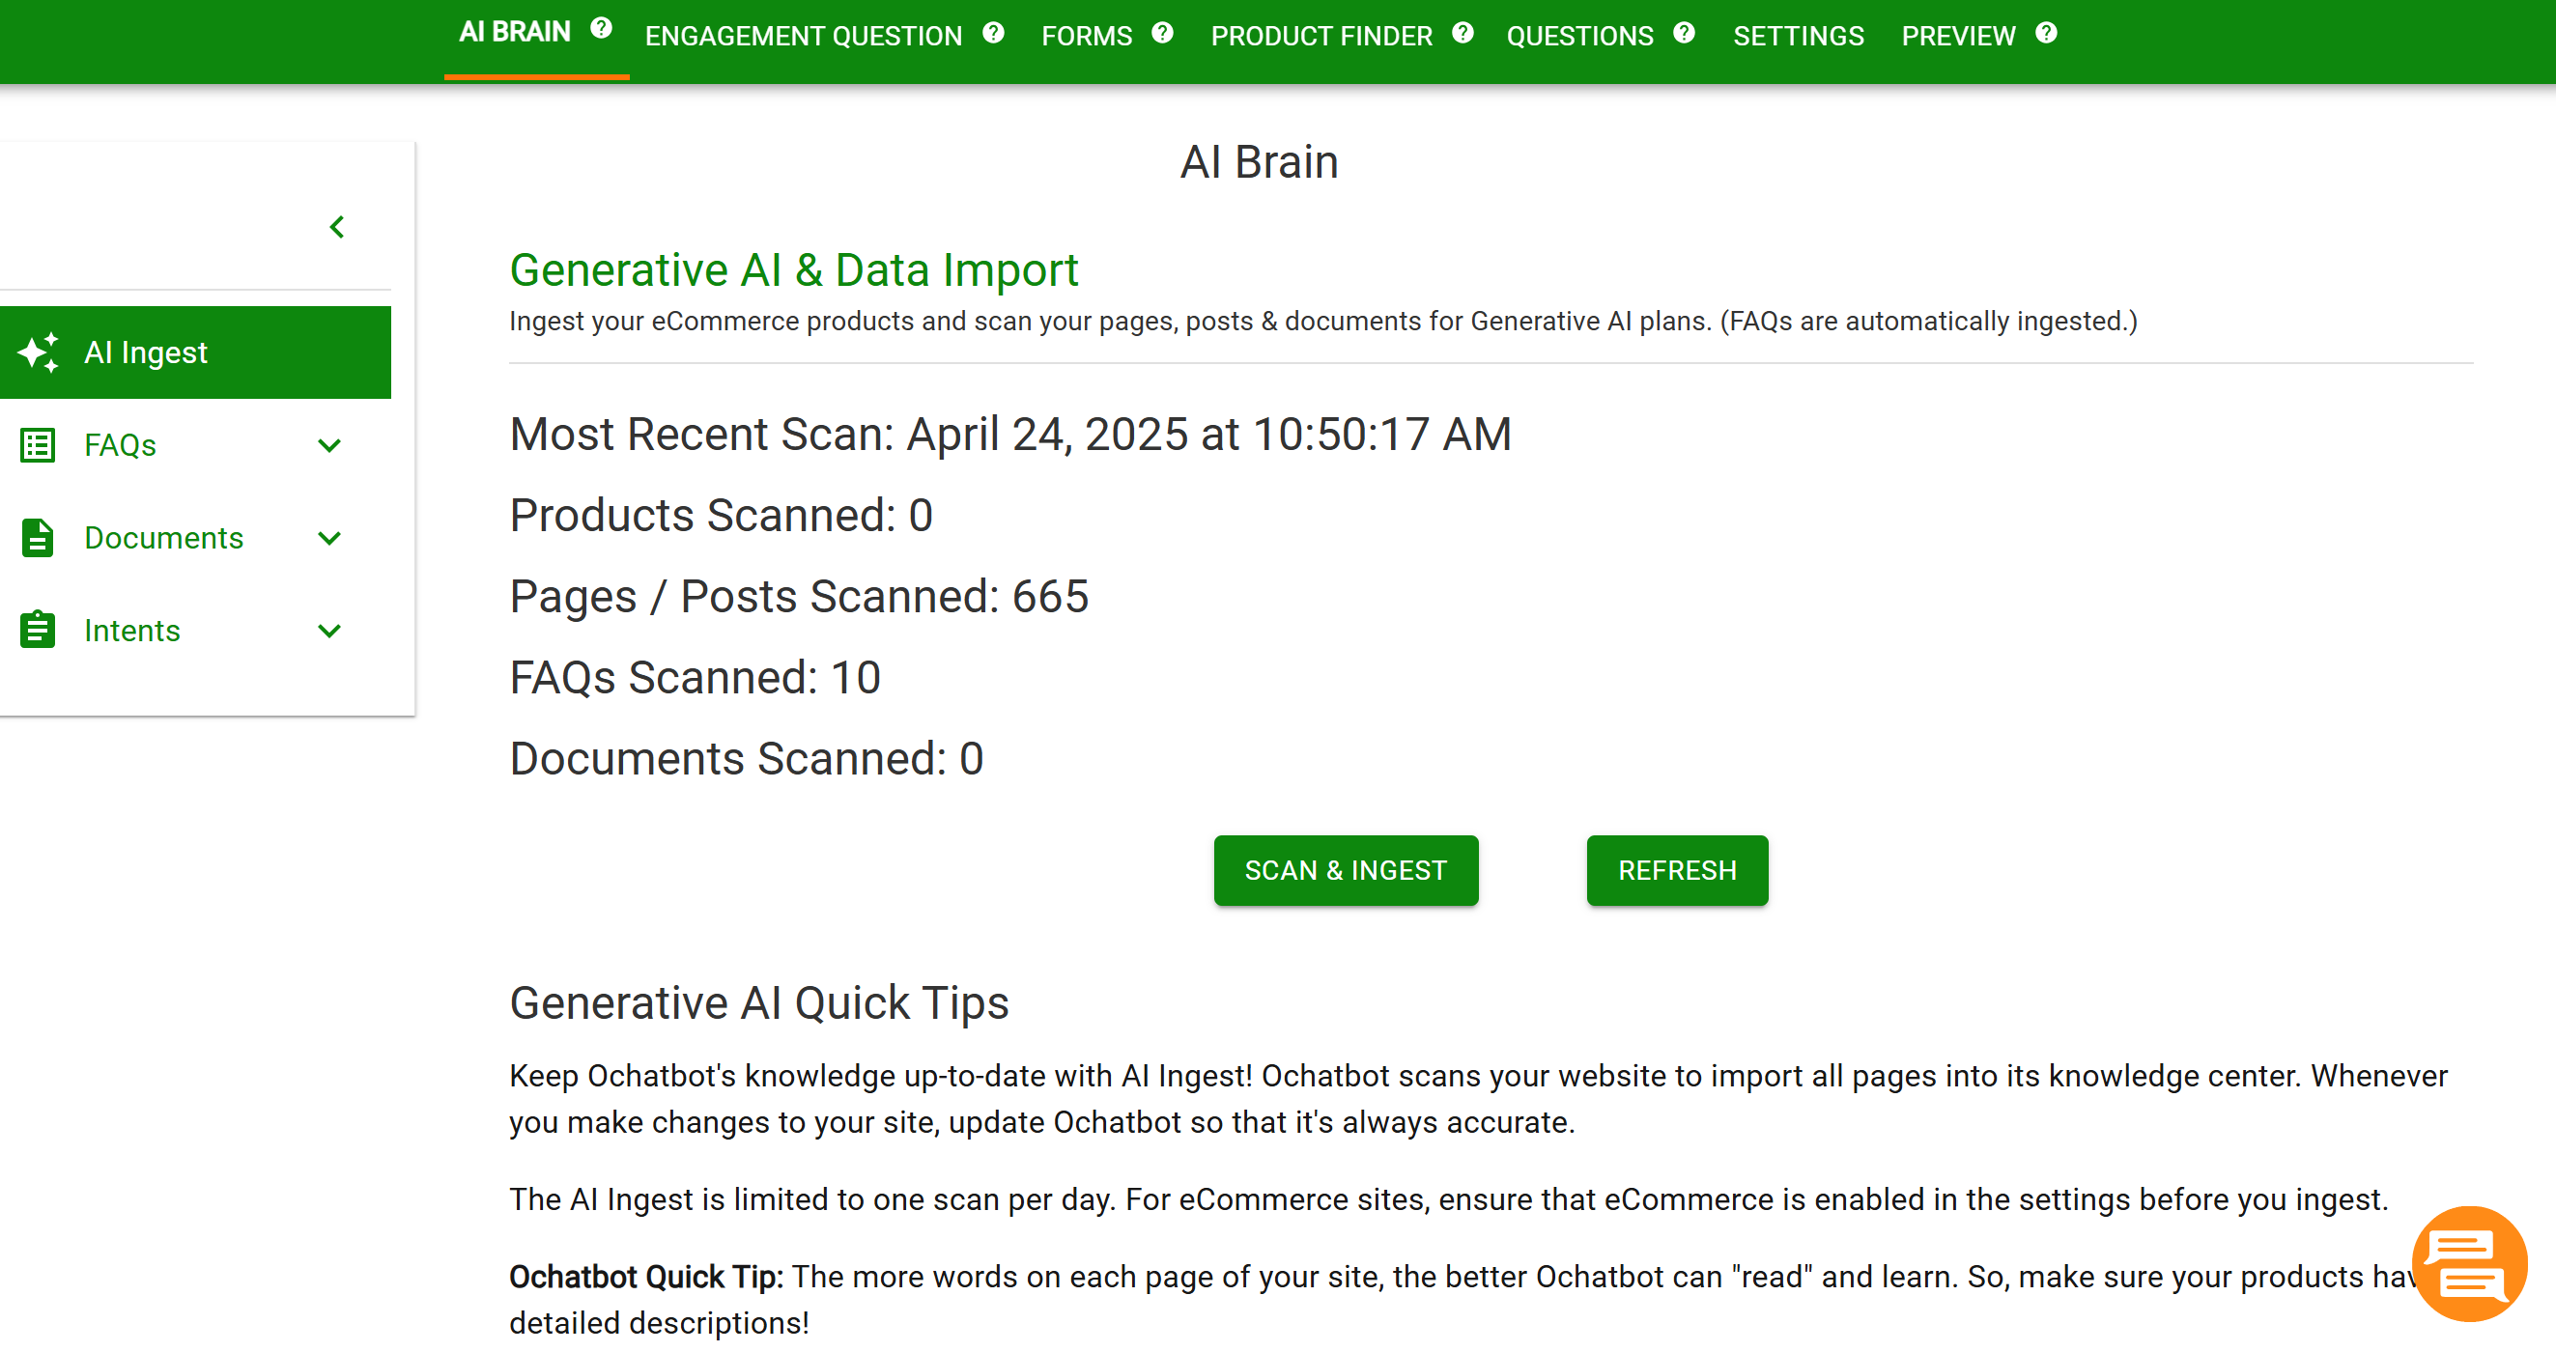
Task: Click the FAQs Scanned: 10 text
Action: coord(695,678)
